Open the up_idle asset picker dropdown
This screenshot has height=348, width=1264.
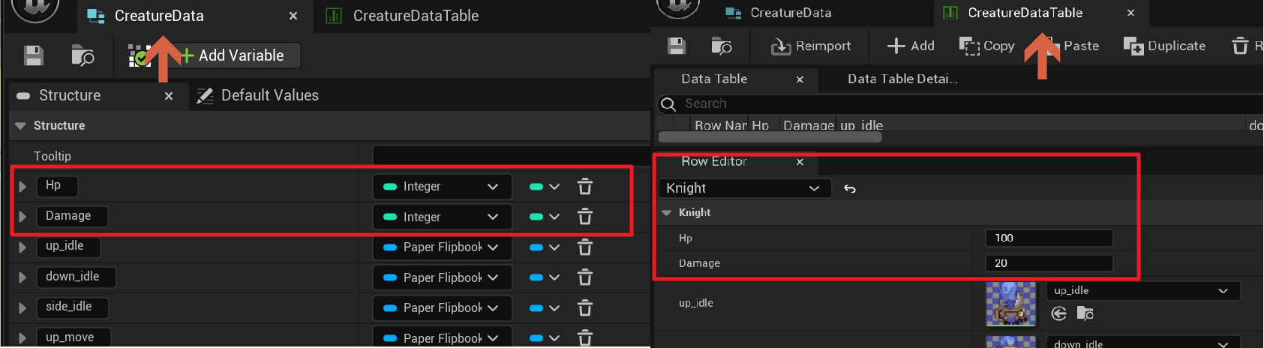click(1142, 290)
